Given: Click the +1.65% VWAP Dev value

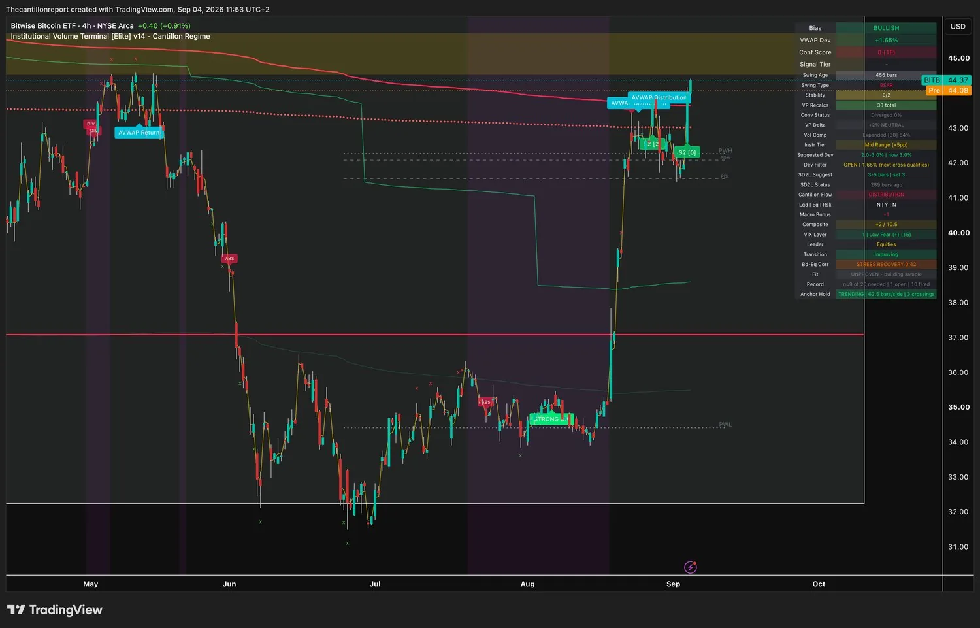Looking at the screenshot, I should click(x=886, y=41).
